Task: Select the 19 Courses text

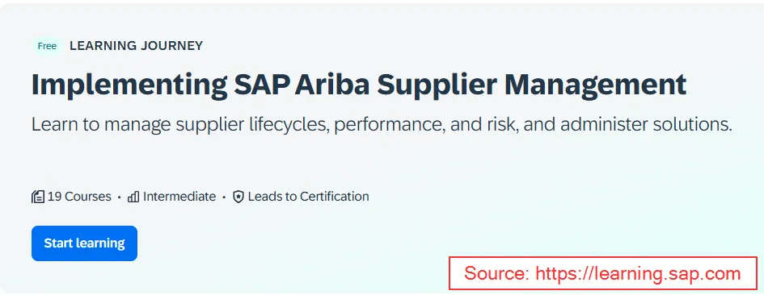Action: click(x=79, y=197)
